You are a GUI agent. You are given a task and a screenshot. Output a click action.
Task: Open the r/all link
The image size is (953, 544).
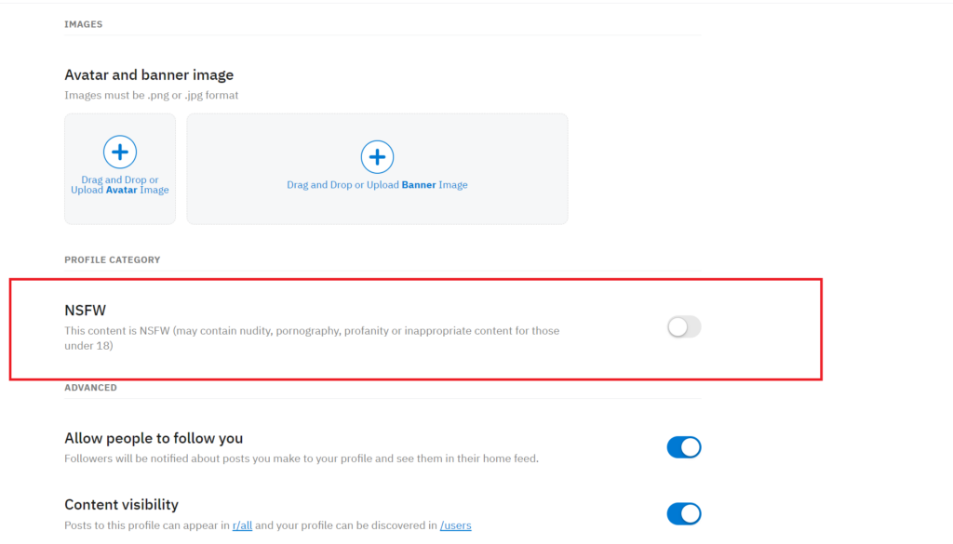pos(242,525)
